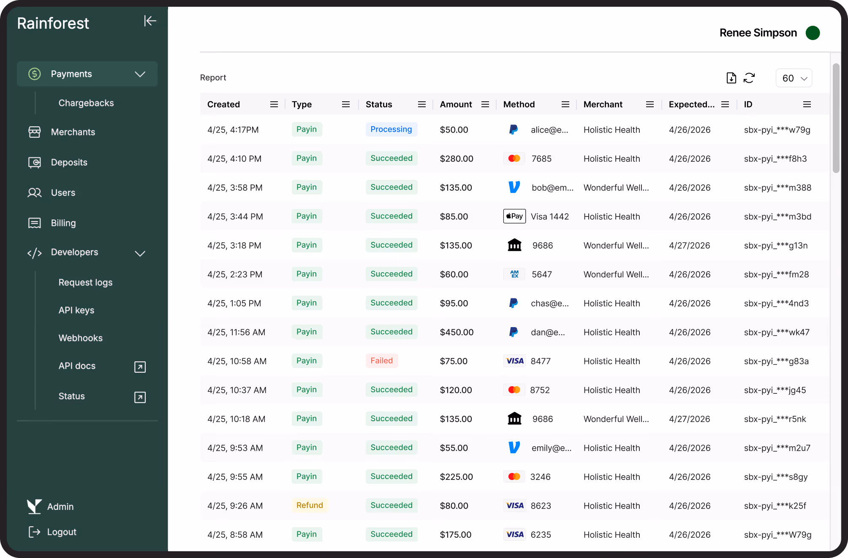Viewport: 848px width, 558px height.
Task: Click the Report heading label
Action: (x=213, y=78)
